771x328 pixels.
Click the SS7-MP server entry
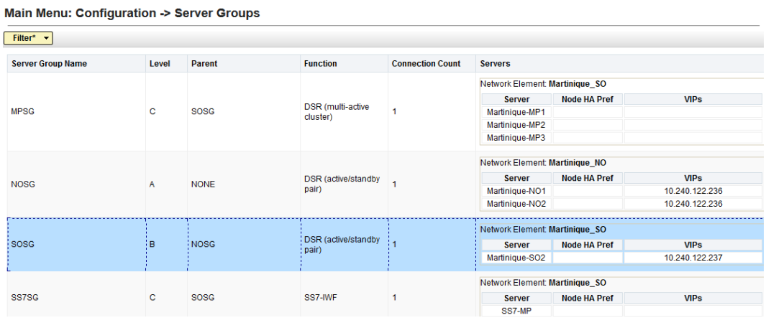(516, 311)
